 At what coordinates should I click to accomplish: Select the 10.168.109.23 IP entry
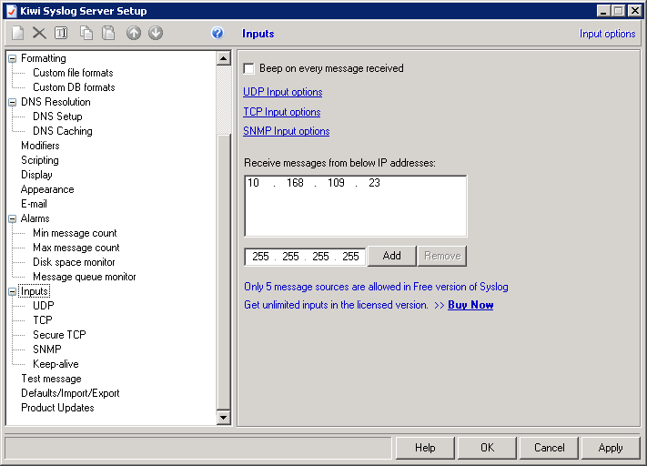point(314,183)
